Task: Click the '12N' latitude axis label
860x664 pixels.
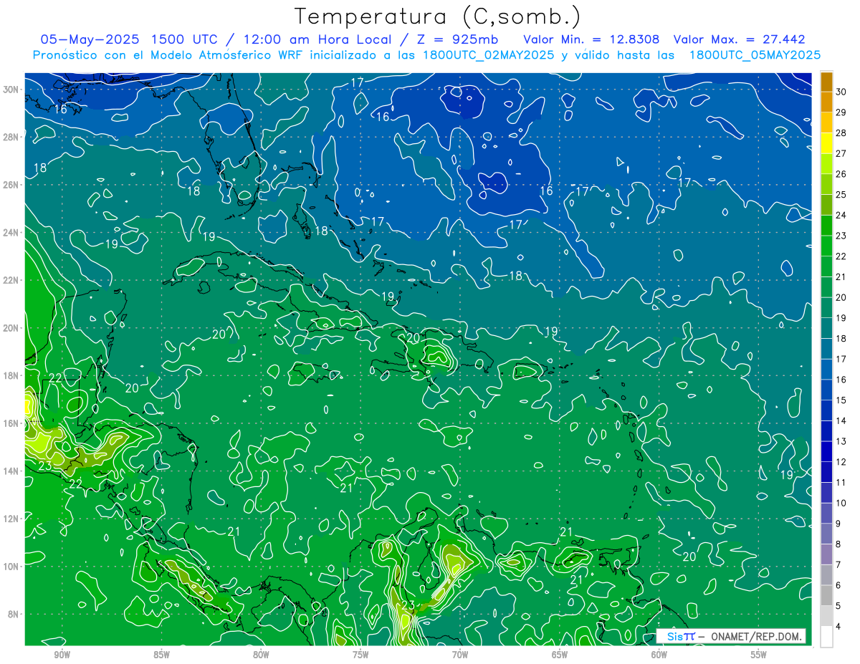Action: click(x=12, y=519)
